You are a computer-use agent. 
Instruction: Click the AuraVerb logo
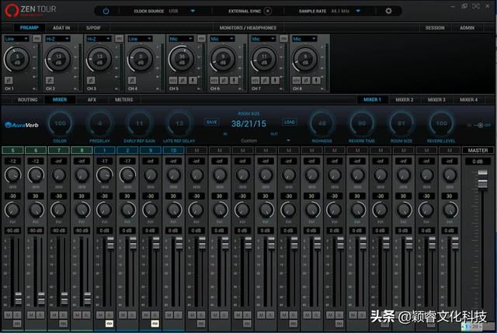(22, 125)
